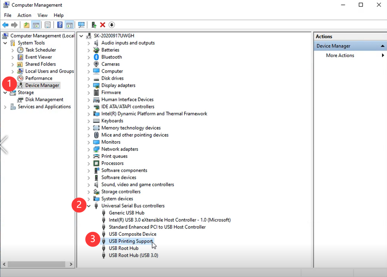This screenshot has height=277, width=387.
Task: Click the Back arrow toolbar button
Action: click(x=5, y=25)
